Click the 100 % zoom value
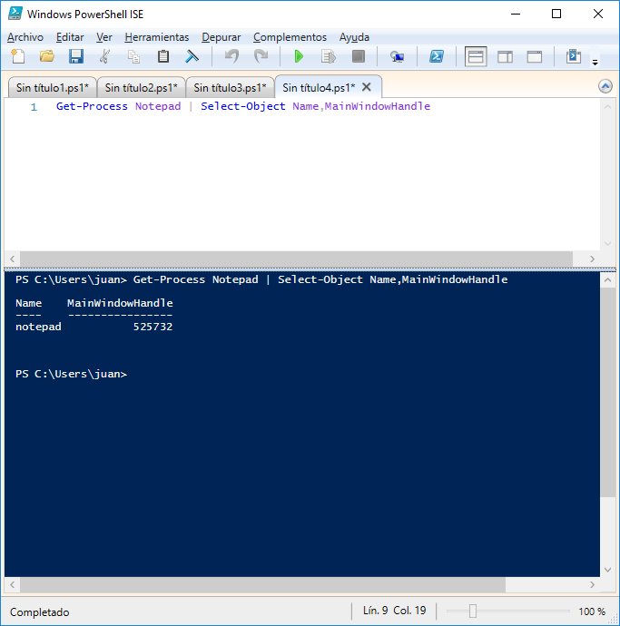The image size is (620, 626). click(x=592, y=611)
